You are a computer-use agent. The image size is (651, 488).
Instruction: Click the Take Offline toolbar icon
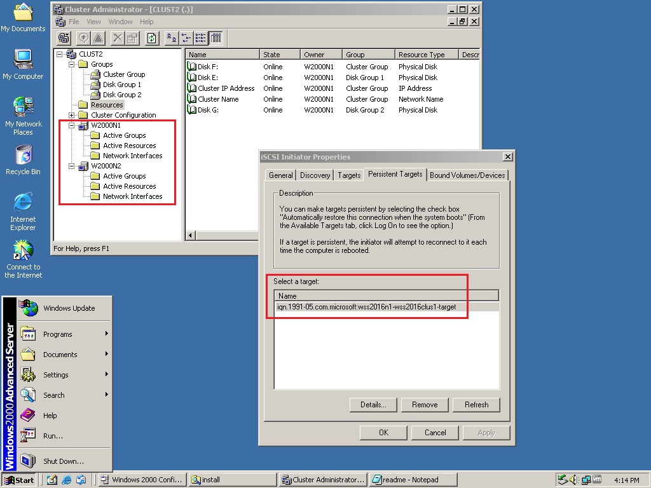[x=98, y=38]
